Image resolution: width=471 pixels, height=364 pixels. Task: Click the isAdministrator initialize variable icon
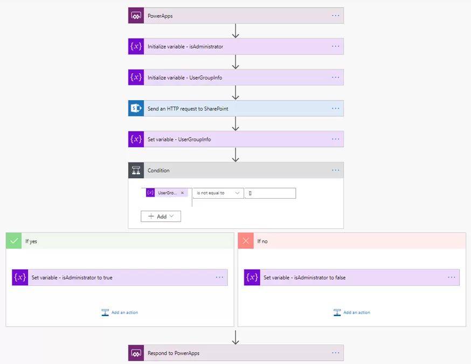pyautogui.click(x=136, y=46)
